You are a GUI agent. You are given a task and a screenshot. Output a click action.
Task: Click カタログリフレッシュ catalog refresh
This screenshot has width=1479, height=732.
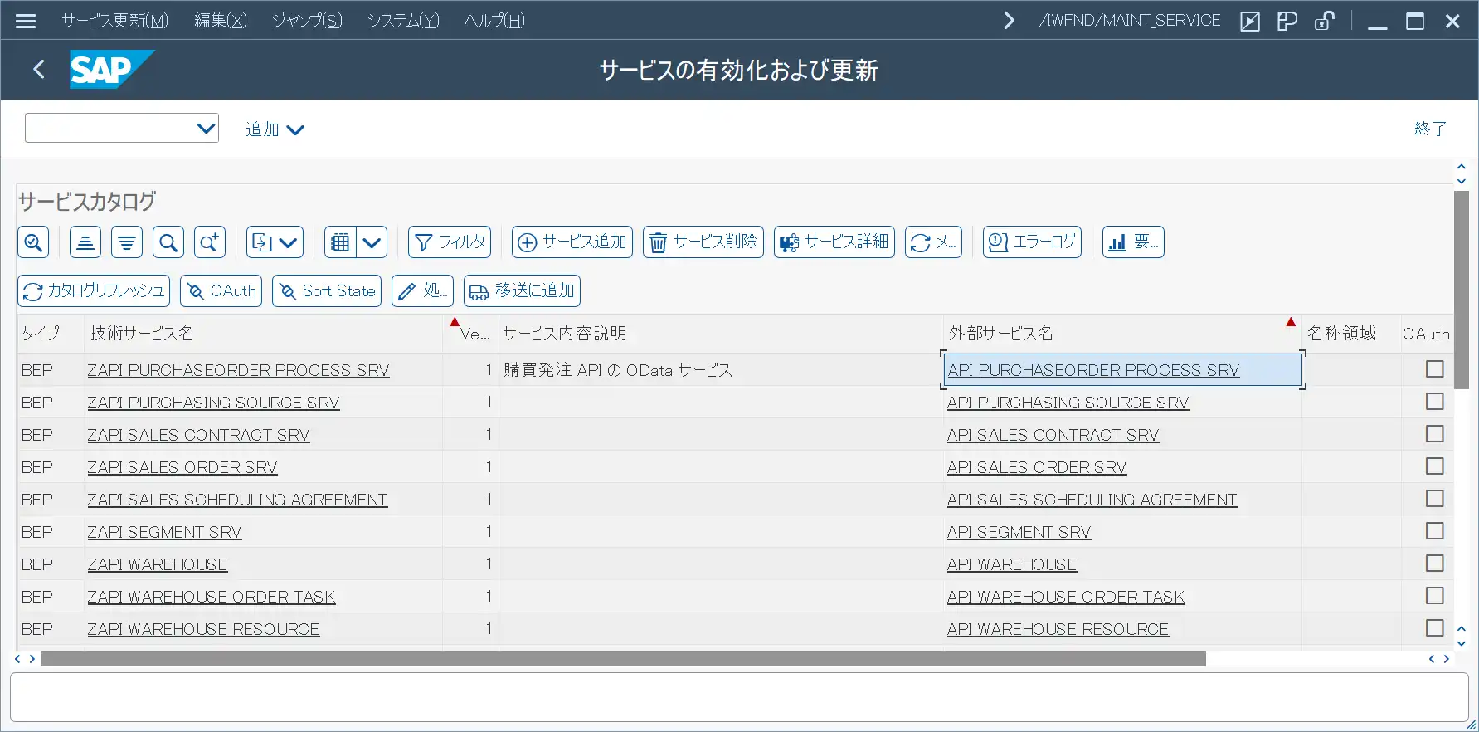click(x=94, y=291)
